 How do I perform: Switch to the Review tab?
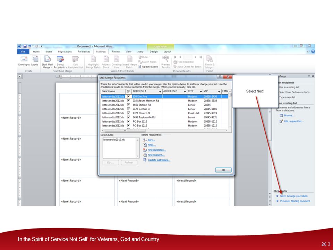pyautogui.click(x=116, y=52)
